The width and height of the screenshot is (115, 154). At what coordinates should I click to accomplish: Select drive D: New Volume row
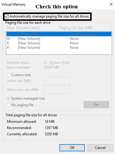[59, 39]
